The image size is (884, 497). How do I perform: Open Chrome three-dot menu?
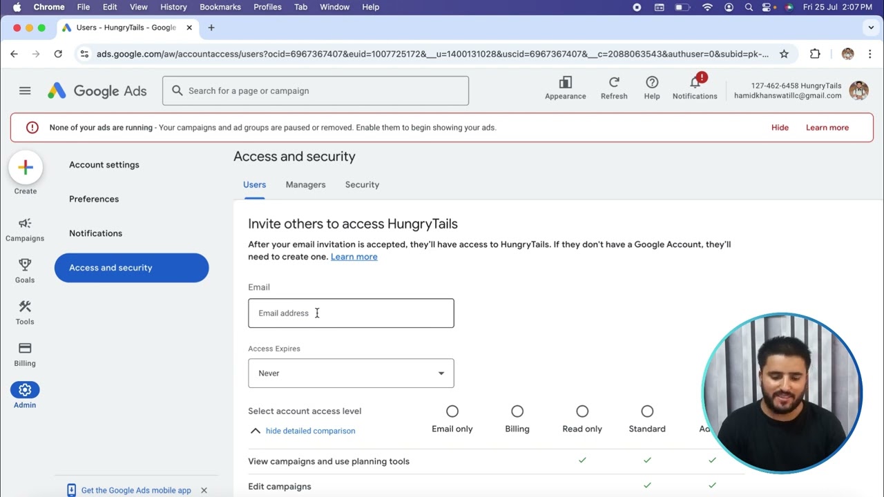869,54
